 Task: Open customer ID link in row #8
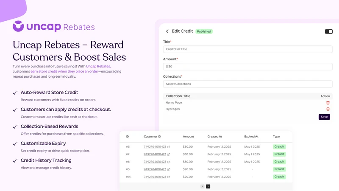click(155, 146)
